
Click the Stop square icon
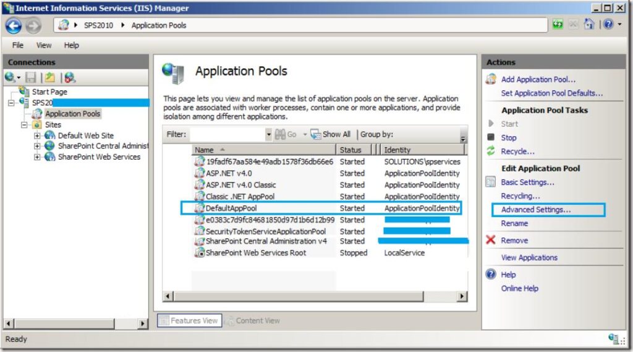coord(491,137)
